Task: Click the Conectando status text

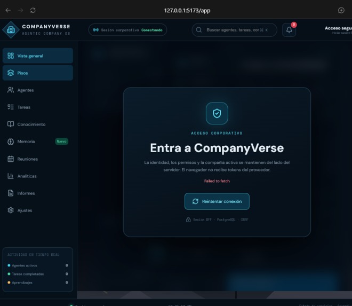Action: coord(152,30)
